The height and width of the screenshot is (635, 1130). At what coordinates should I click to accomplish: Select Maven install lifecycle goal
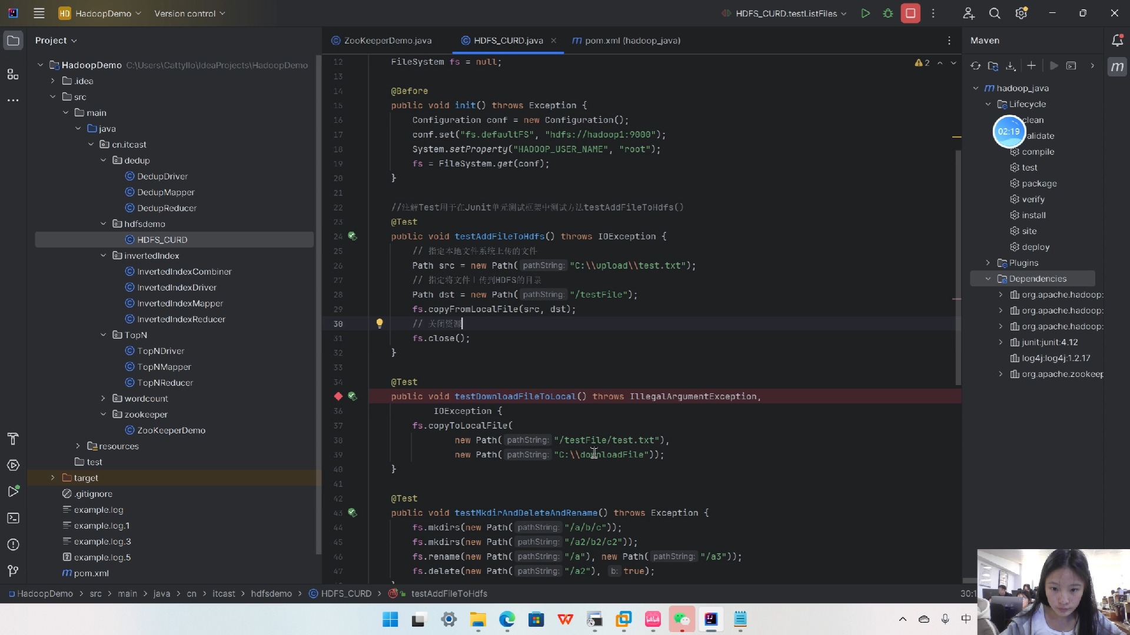[x=1033, y=215]
